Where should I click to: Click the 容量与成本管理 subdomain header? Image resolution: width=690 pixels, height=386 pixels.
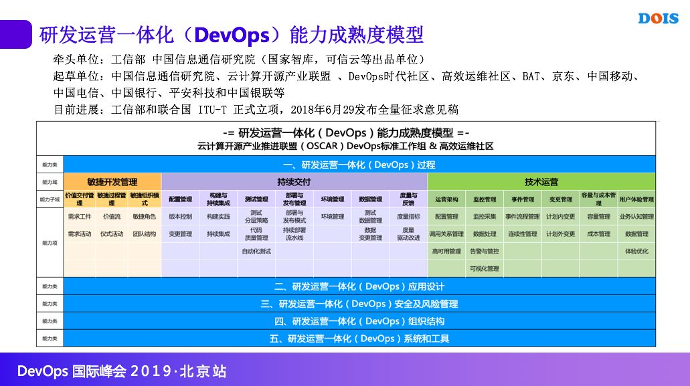(598, 199)
